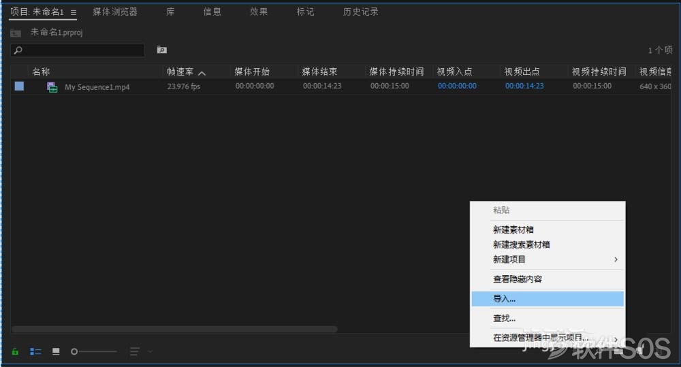This screenshot has width=681, height=367.
Task: Click the media start 00:00:00:00 cell
Action: tap(255, 86)
